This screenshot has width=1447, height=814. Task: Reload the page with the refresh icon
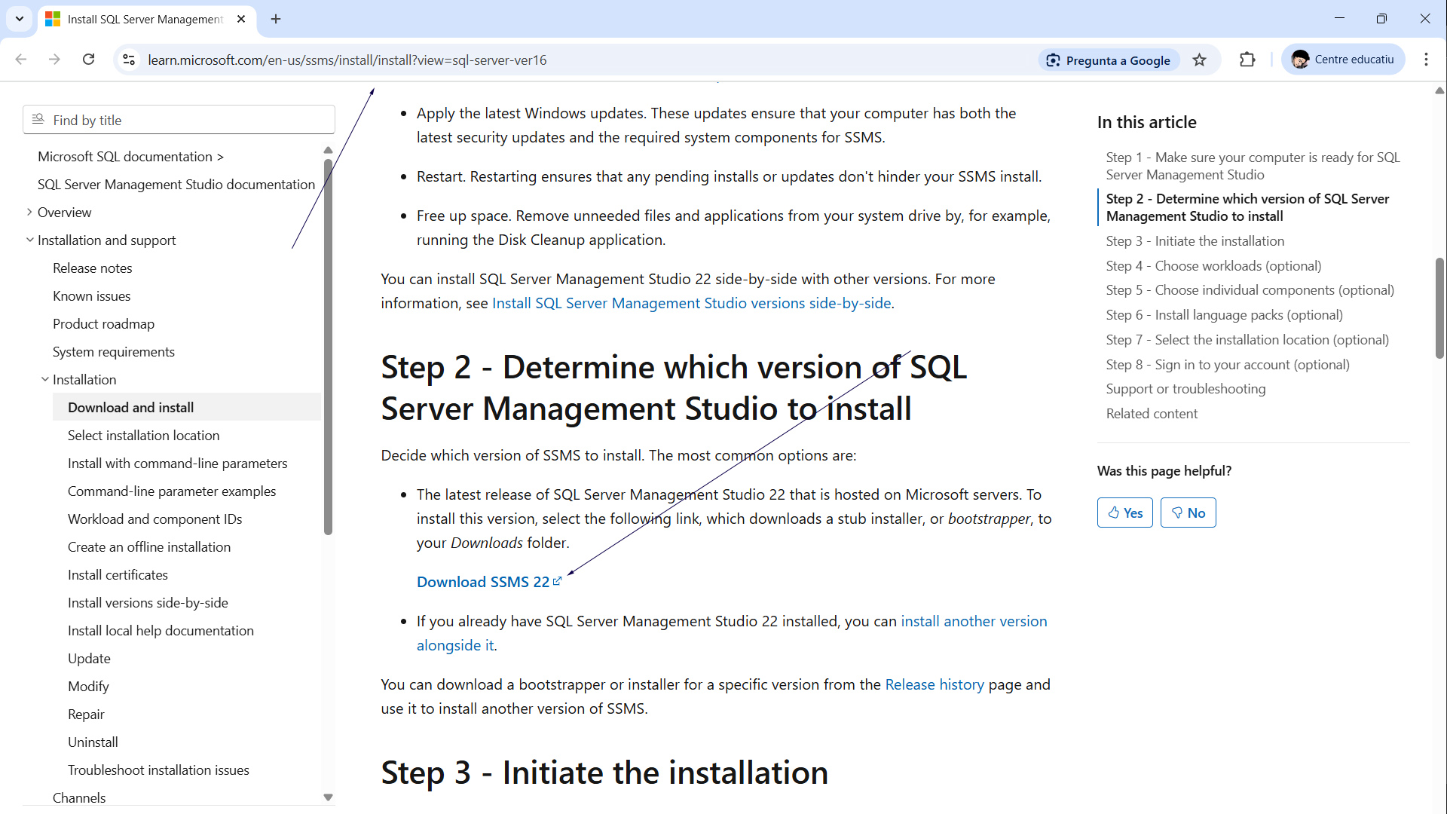(88, 60)
